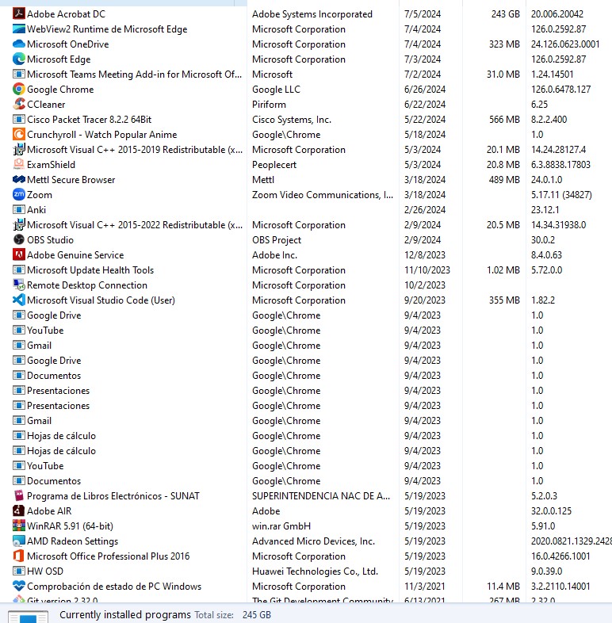Click the HW OSD icon
Viewport: 612px width, 623px height.
point(19,571)
